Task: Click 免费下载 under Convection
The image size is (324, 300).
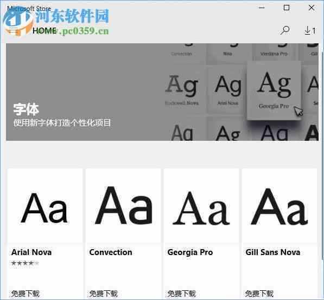Action: tap(103, 294)
